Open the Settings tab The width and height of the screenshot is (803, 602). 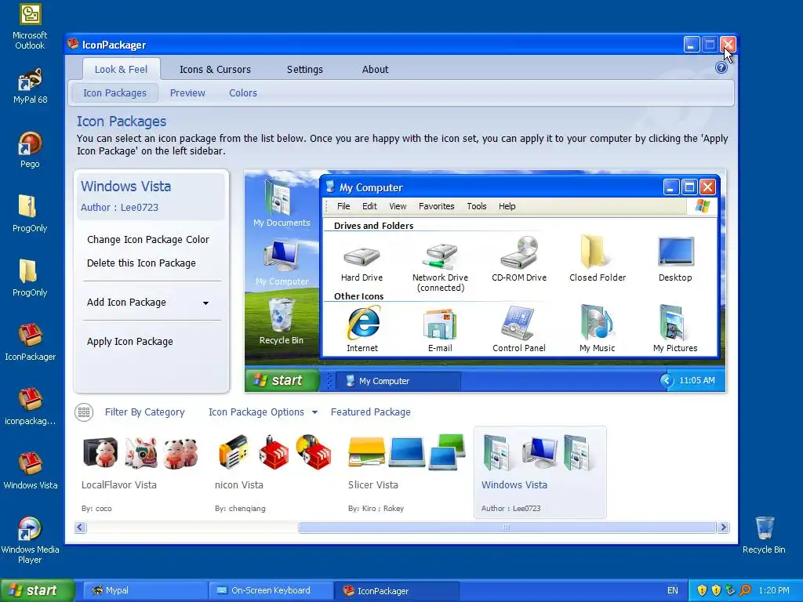305,69
